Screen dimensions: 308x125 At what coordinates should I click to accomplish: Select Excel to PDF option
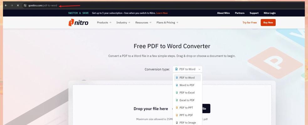pyautogui.click(x=187, y=100)
